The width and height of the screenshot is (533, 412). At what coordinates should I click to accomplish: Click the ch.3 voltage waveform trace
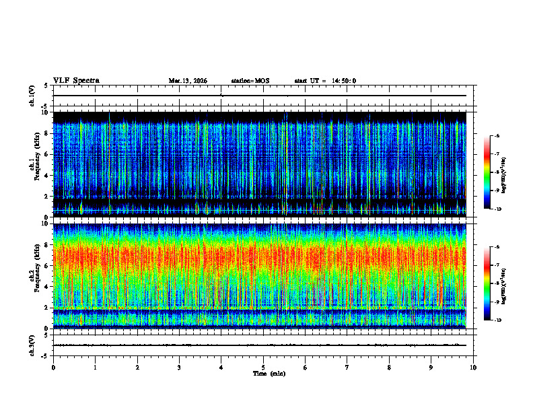tap(260, 345)
